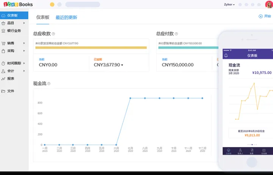Click the 七月 2020 data point on cash flow chart
Image resolution: width=273 pixels, height=175 pixels.
click(130, 98)
